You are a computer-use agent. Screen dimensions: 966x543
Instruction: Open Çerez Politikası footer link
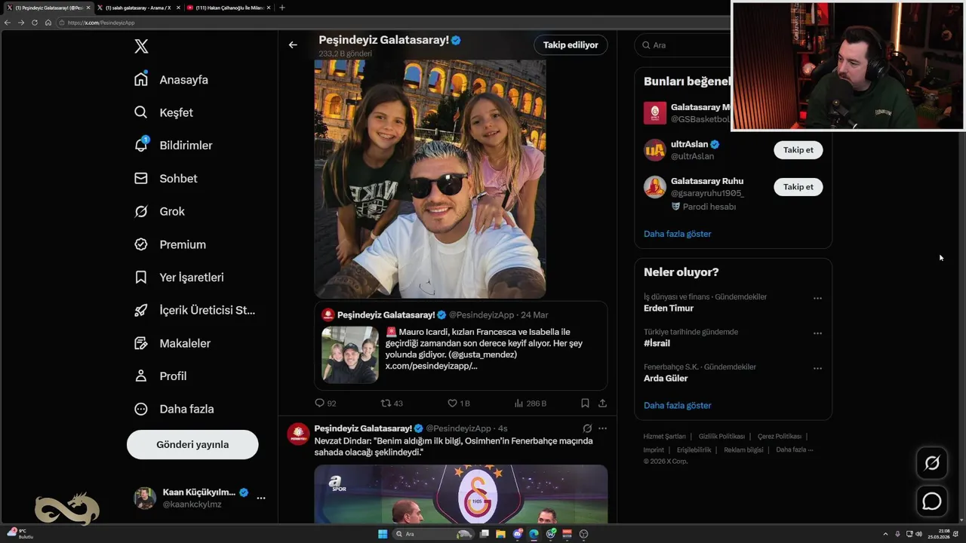[x=780, y=436]
